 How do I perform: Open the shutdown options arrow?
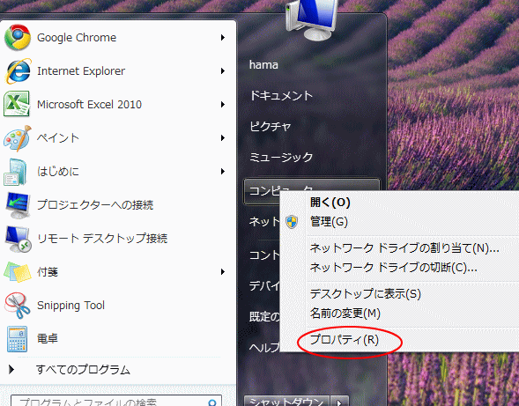pyautogui.click(x=339, y=402)
